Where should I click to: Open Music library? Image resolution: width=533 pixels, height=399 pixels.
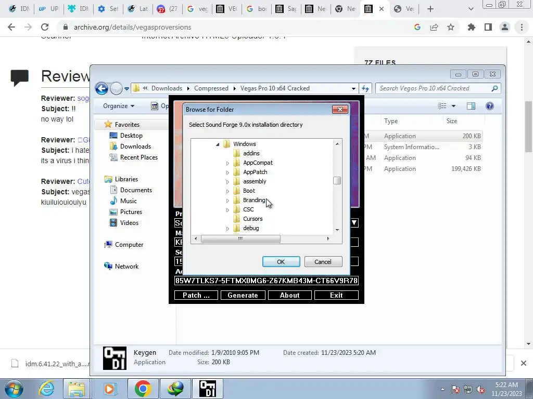tap(128, 201)
